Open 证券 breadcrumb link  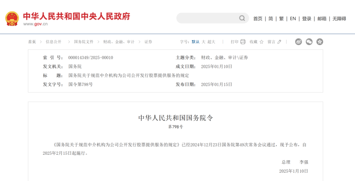(148, 42)
